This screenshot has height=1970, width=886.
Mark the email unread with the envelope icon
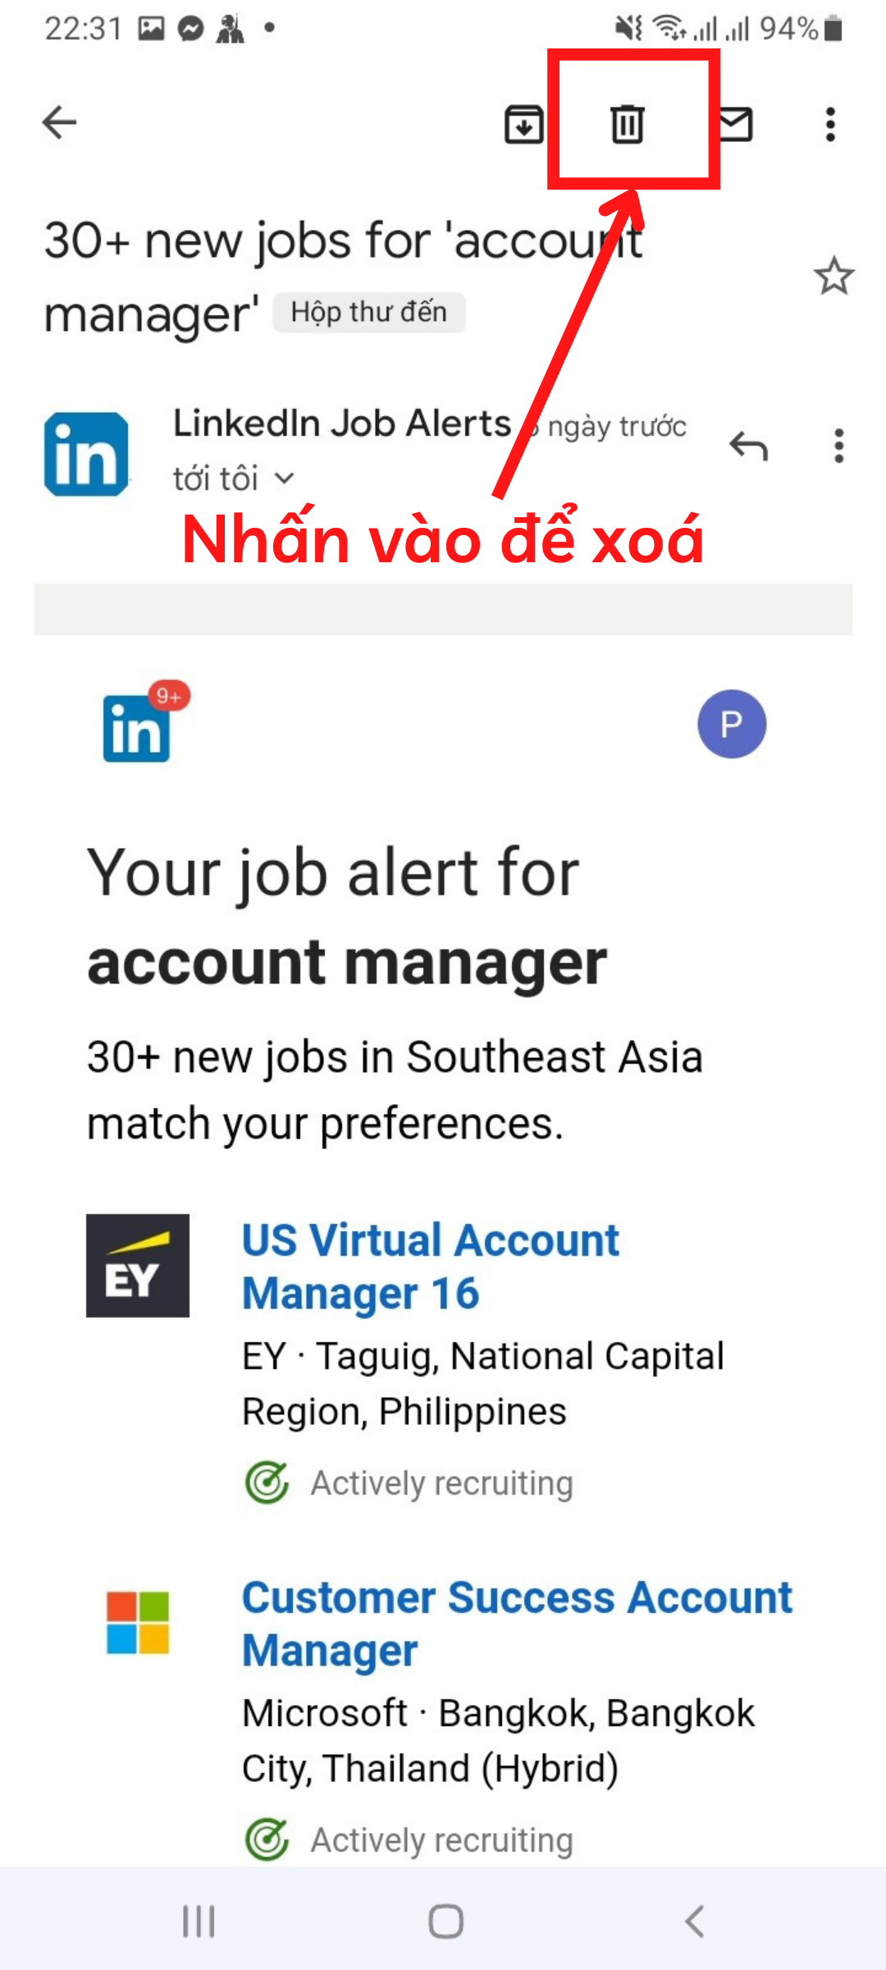click(x=736, y=124)
